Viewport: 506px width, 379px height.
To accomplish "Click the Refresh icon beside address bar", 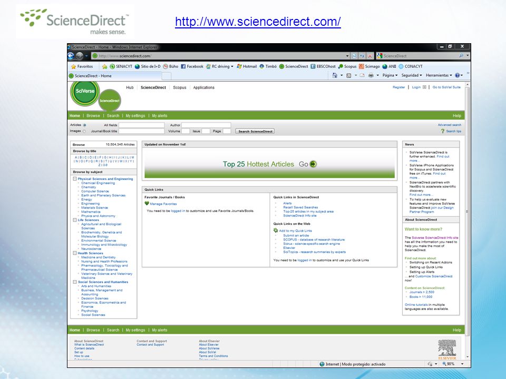I will coord(362,56).
